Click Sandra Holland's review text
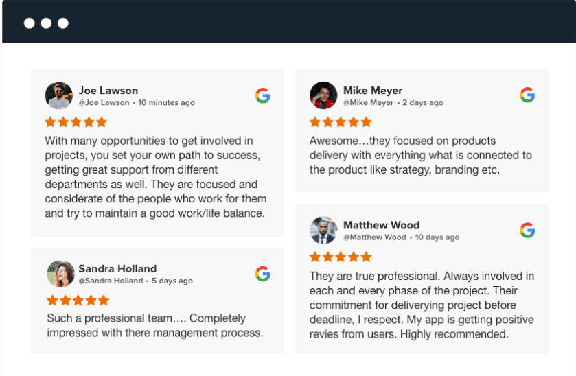576x376 pixels. point(154,325)
